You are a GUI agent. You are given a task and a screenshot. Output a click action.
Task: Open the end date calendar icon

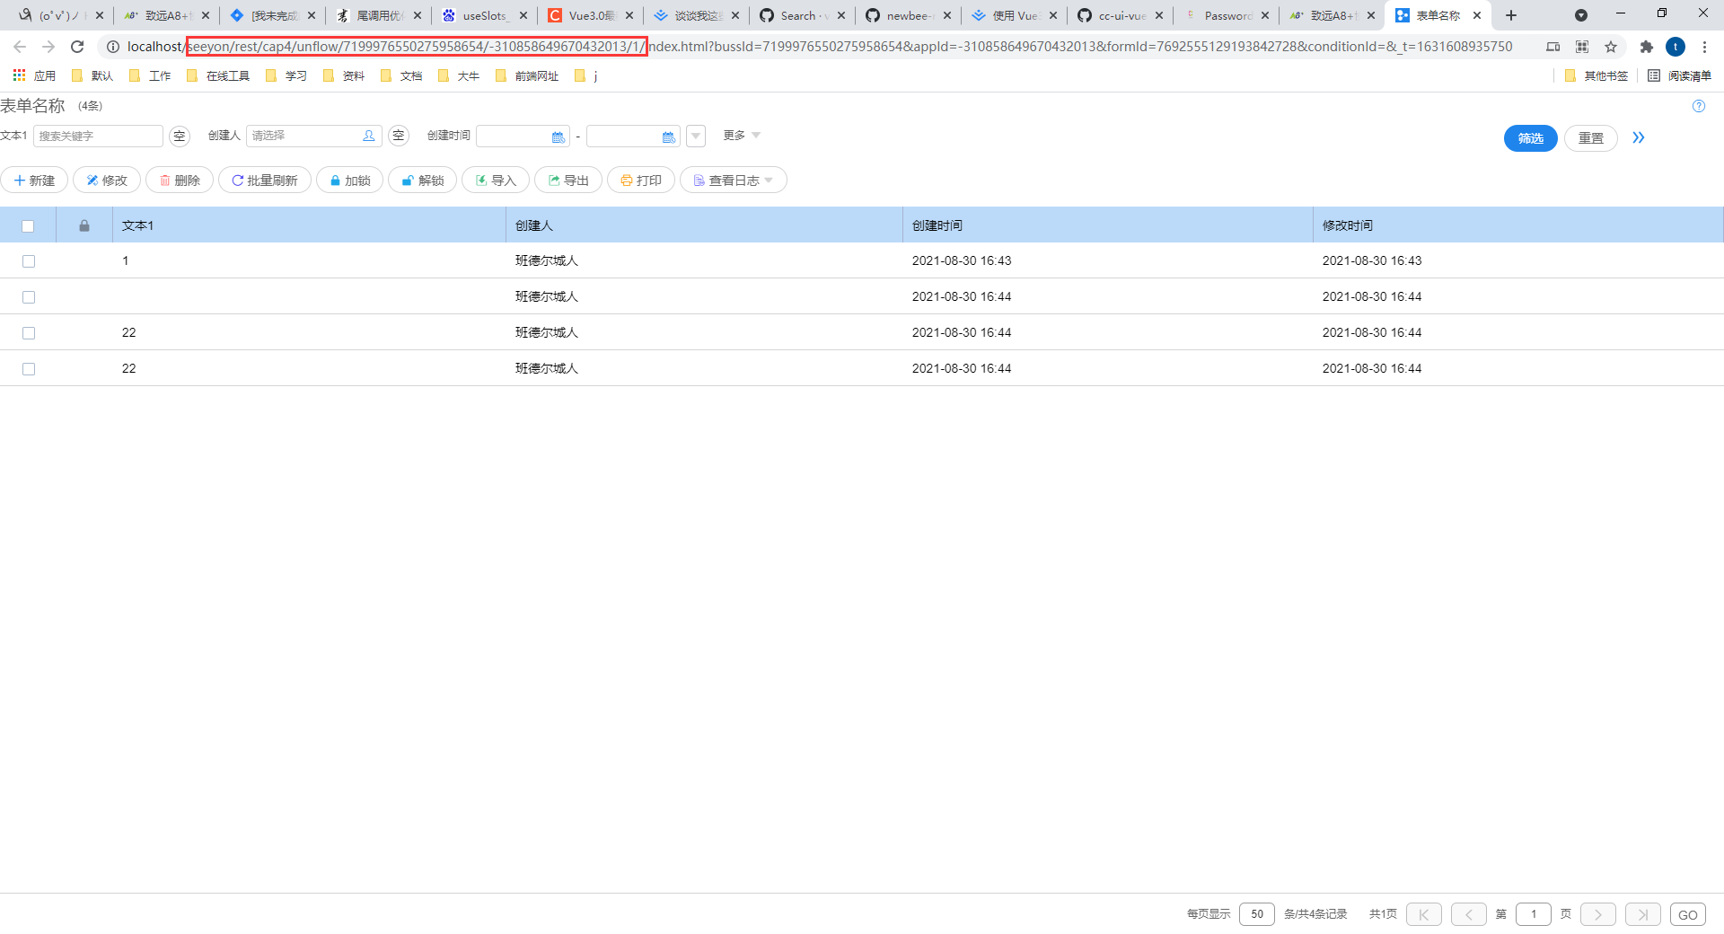click(668, 137)
